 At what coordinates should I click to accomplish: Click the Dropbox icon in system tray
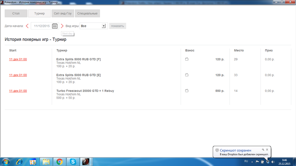[268, 162]
